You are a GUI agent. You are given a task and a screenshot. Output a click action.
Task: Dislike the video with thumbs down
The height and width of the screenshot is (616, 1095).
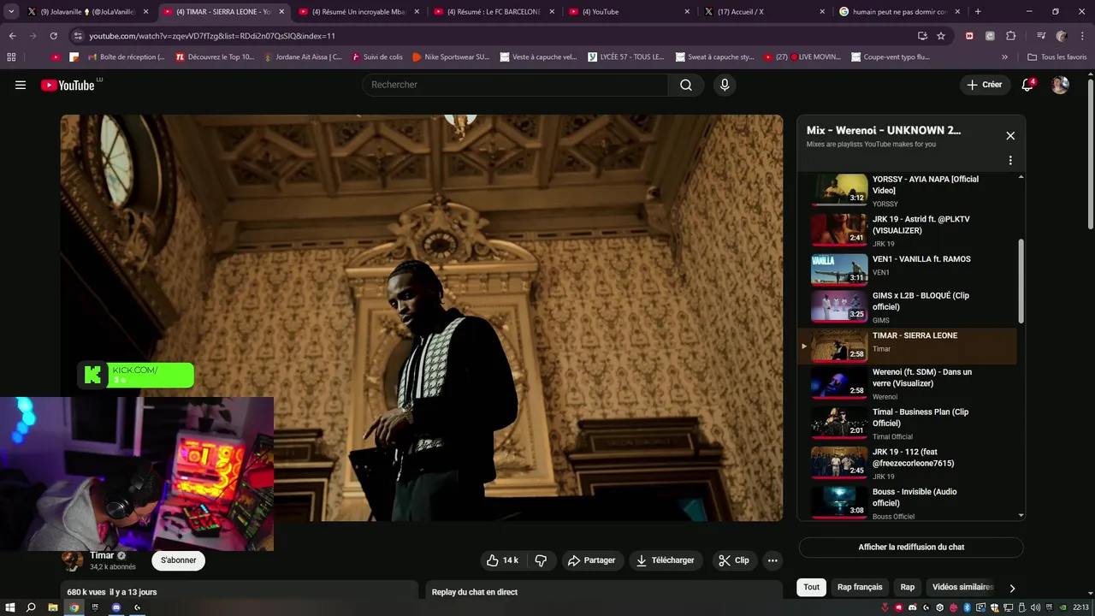[541, 560]
